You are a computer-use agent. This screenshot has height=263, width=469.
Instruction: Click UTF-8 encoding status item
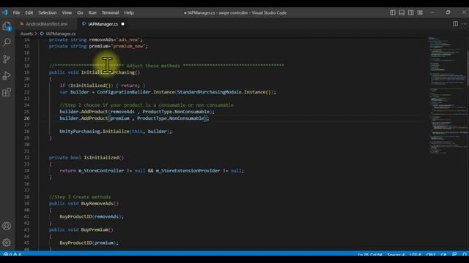[x=416, y=254]
